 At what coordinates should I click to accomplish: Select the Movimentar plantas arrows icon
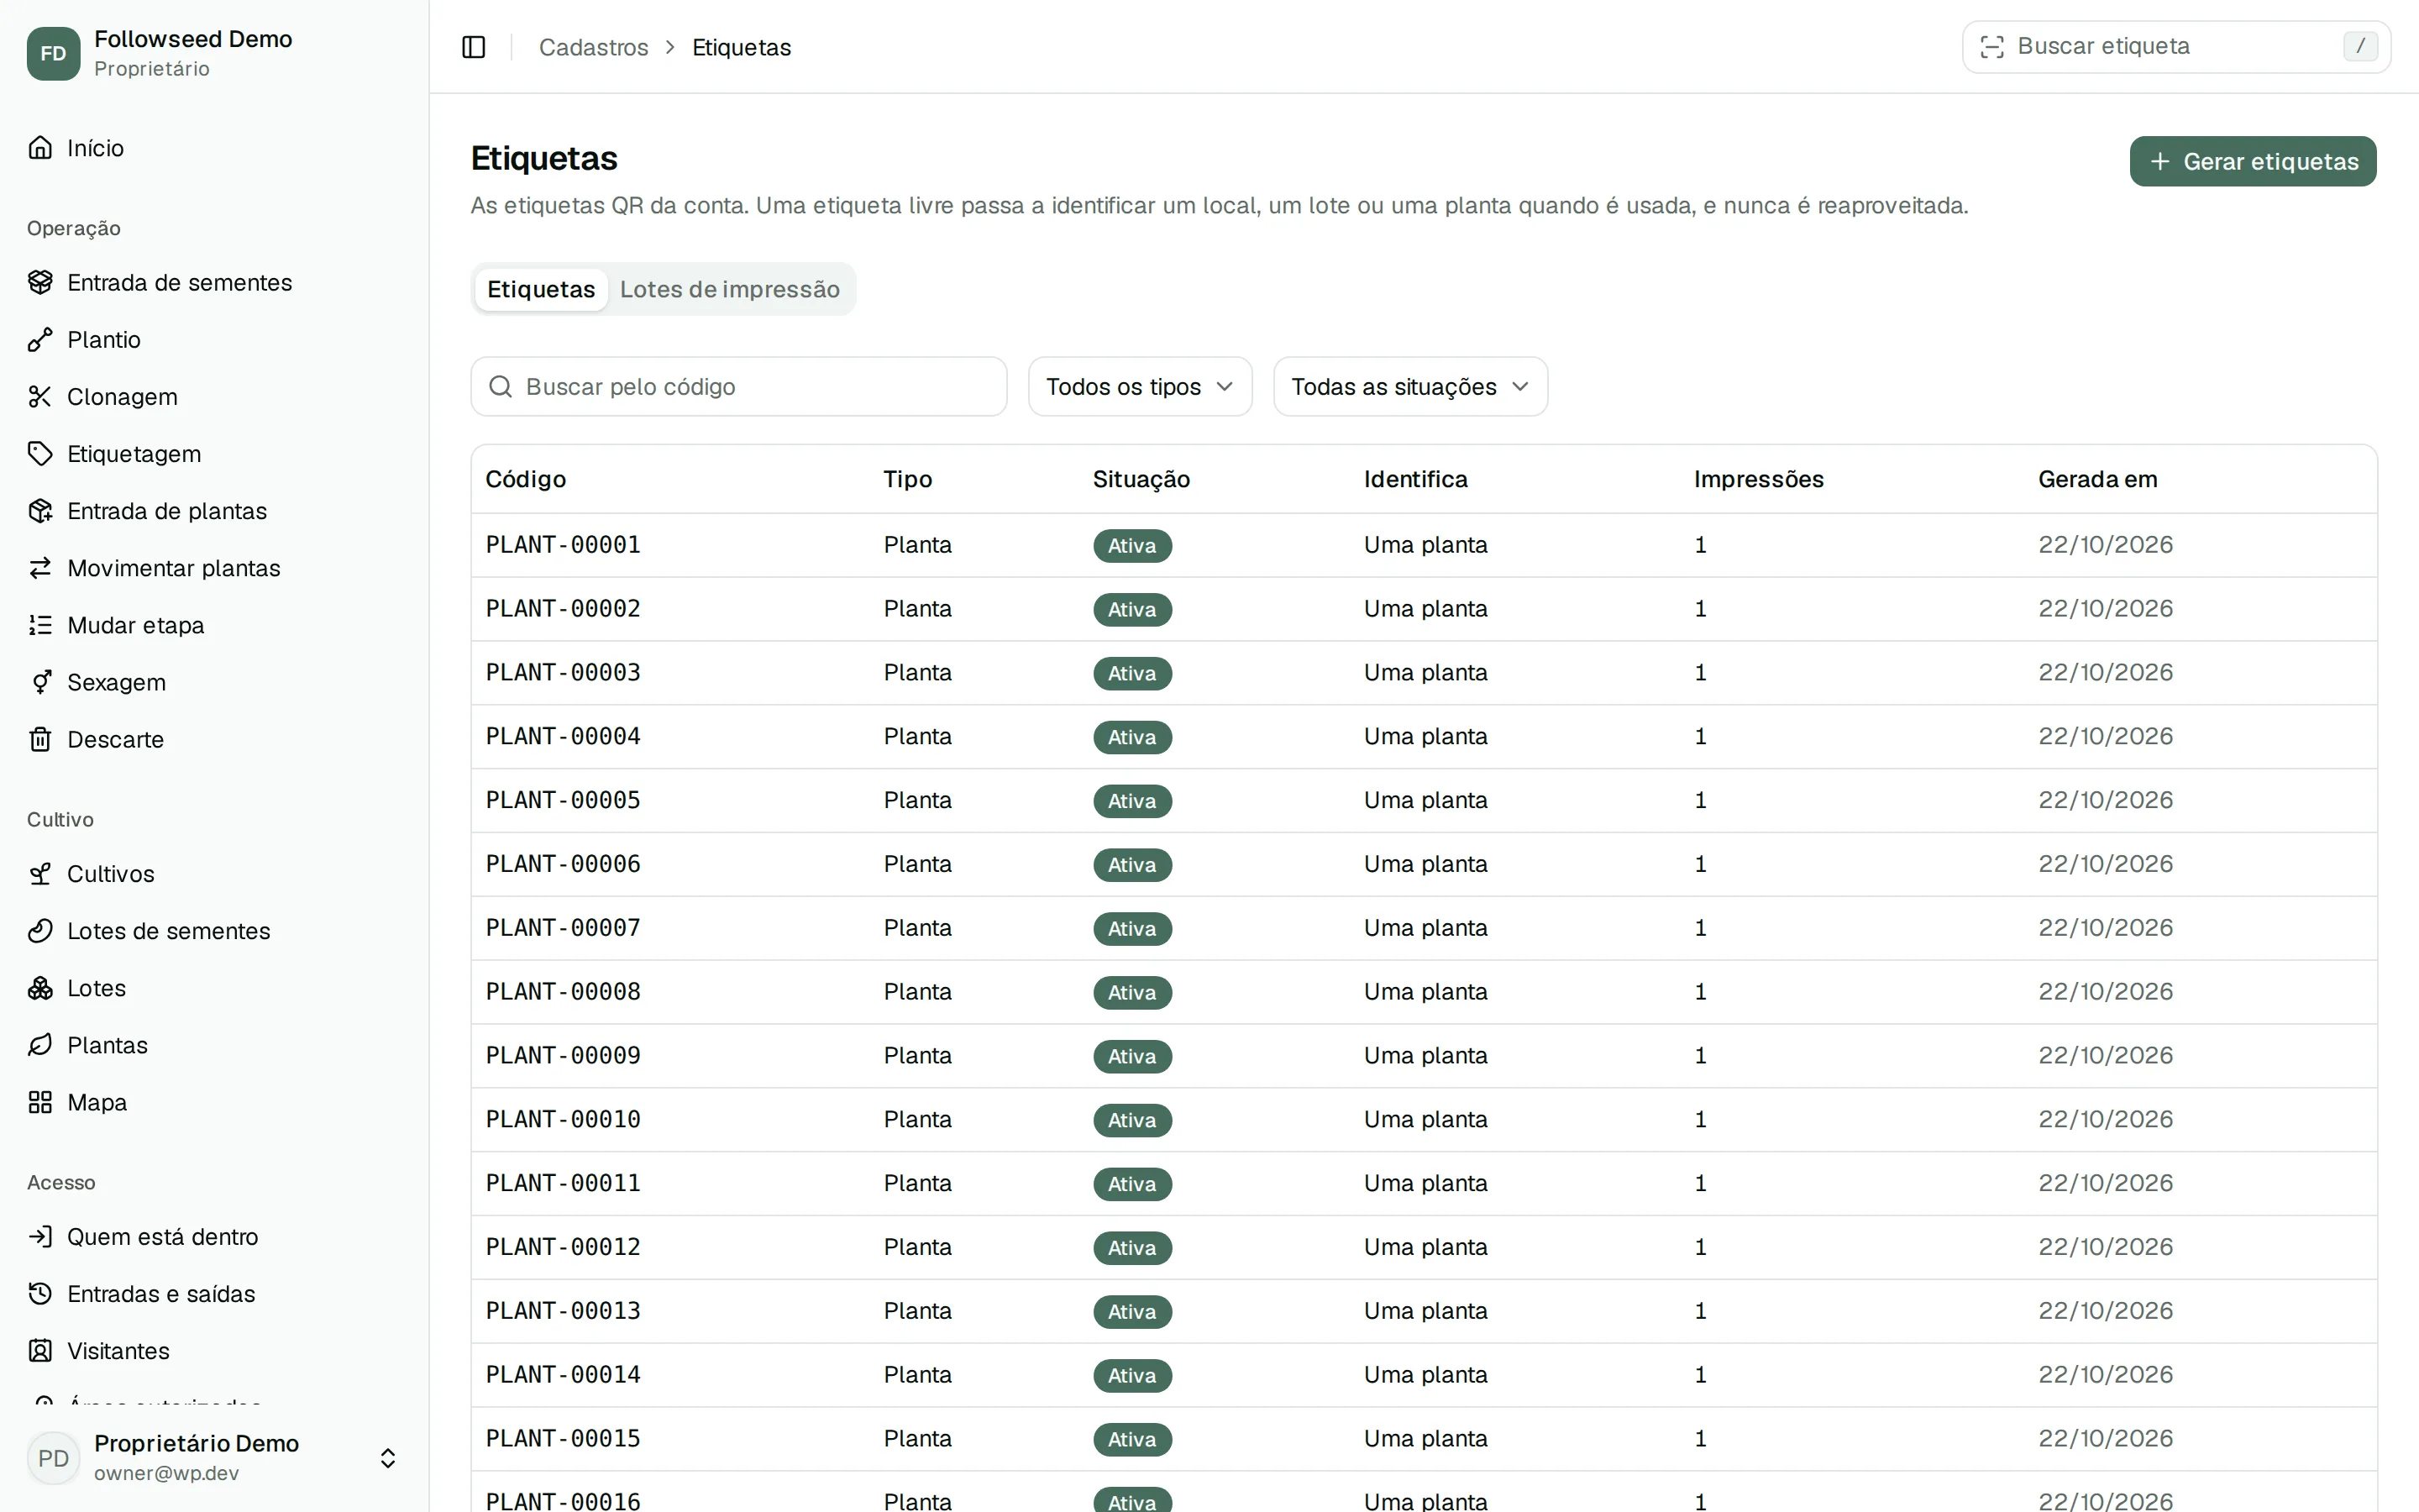[40, 568]
